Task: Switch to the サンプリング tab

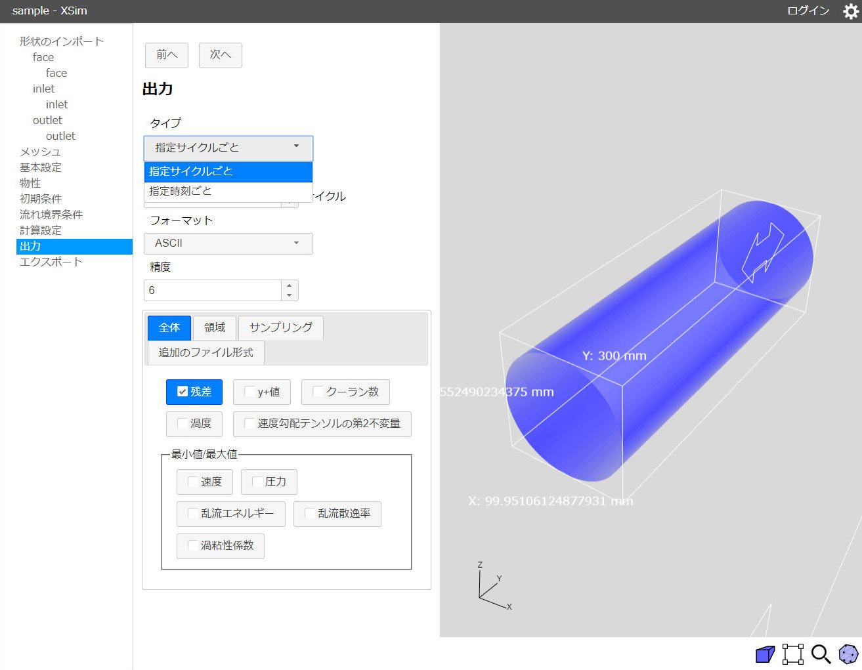Action: coord(280,327)
